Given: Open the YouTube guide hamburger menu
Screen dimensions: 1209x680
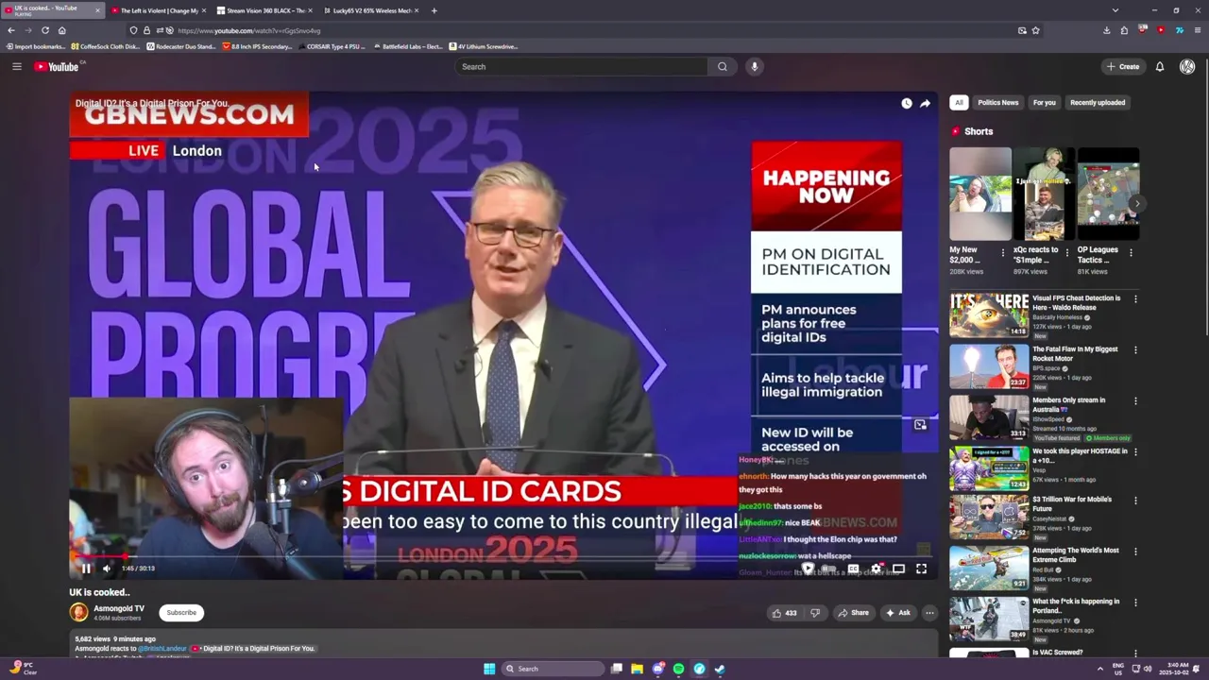Looking at the screenshot, I should point(16,66).
